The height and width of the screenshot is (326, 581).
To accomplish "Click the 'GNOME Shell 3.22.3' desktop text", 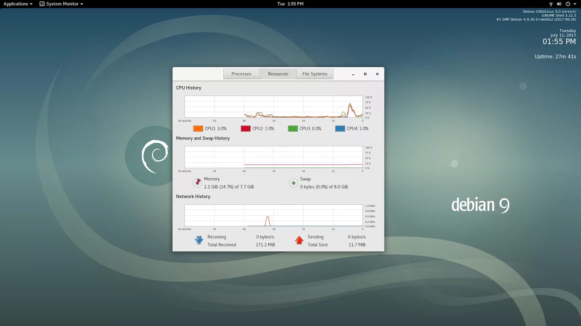I will tap(559, 16).
